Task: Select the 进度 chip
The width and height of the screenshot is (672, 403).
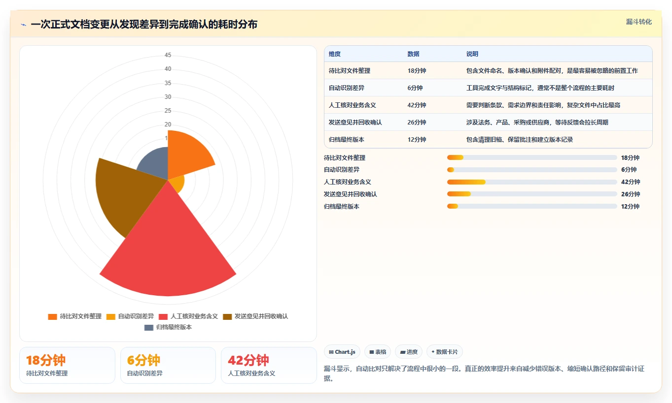Action: click(409, 352)
